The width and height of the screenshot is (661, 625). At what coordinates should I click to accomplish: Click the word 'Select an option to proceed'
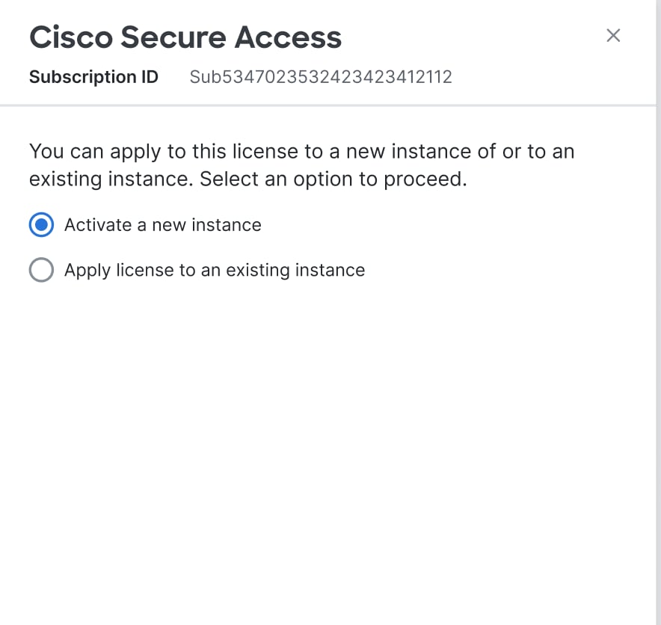(x=333, y=179)
